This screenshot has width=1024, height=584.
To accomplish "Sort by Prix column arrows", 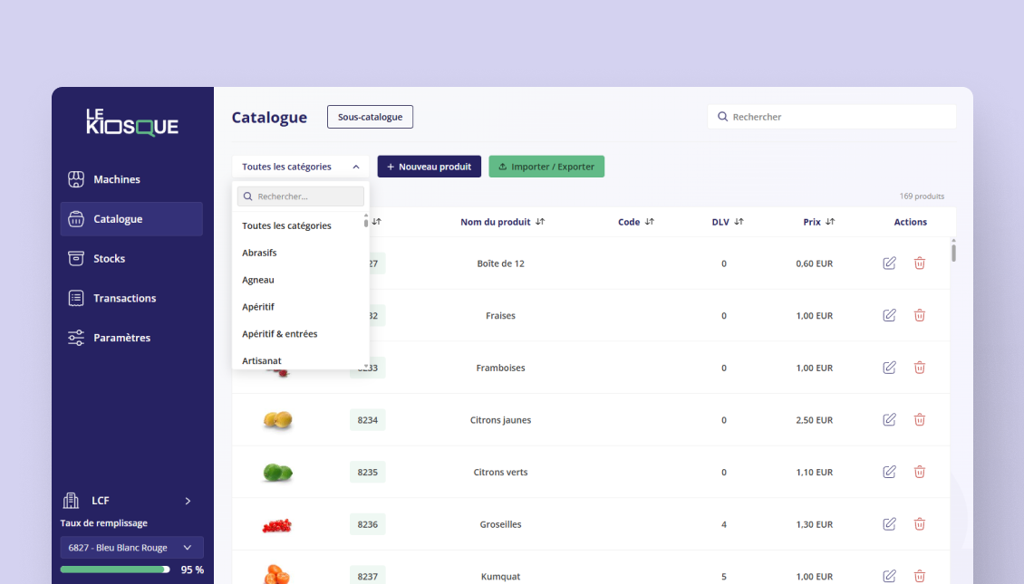I will pyautogui.click(x=830, y=222).
